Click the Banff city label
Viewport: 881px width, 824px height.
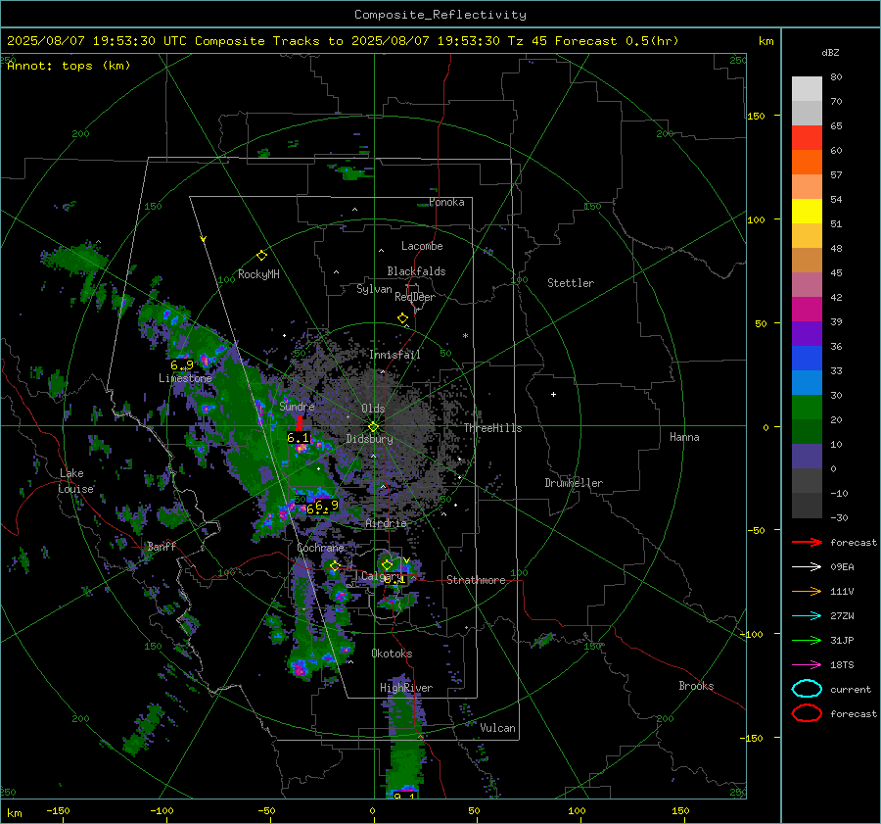(x=162, y=546)
